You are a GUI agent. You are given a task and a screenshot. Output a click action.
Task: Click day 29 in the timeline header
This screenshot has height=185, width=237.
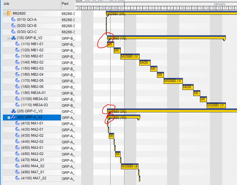click(x=109, y=8)
